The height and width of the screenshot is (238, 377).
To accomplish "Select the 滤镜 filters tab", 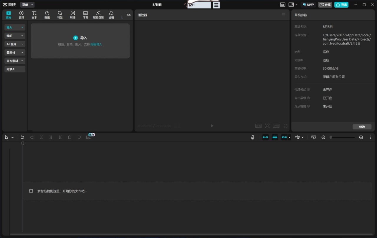I will tap(111, 15).
